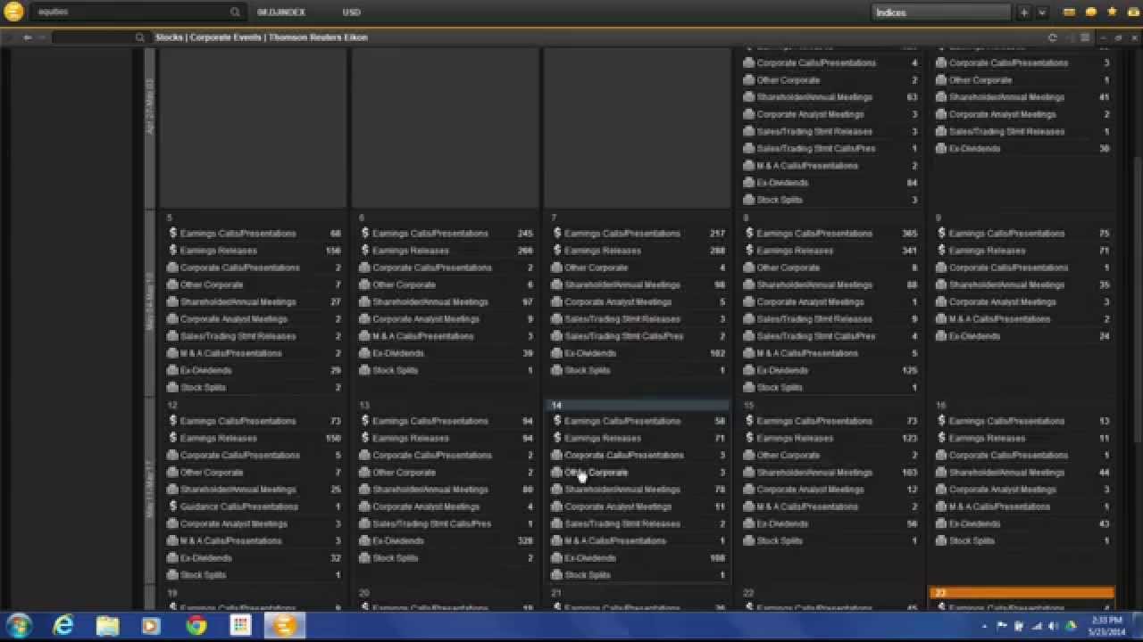Click the briefcase icon for Corporate Analyst Meetings on day 14
This screenshot has height=642, width=1143.
(x=557, y=506)
